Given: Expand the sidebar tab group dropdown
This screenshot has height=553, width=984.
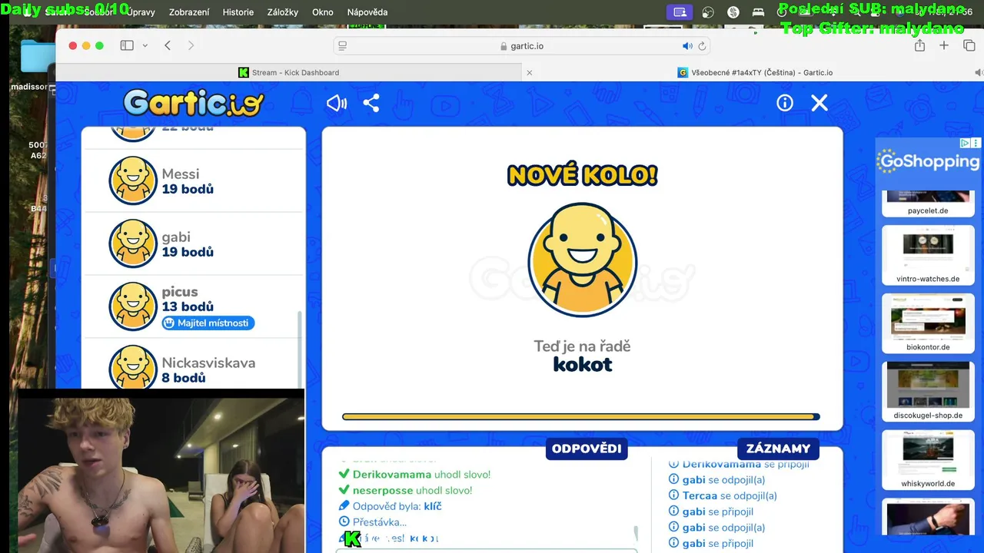Looking at the screenshot, I should pyautogui.click(x=145, y=45).
